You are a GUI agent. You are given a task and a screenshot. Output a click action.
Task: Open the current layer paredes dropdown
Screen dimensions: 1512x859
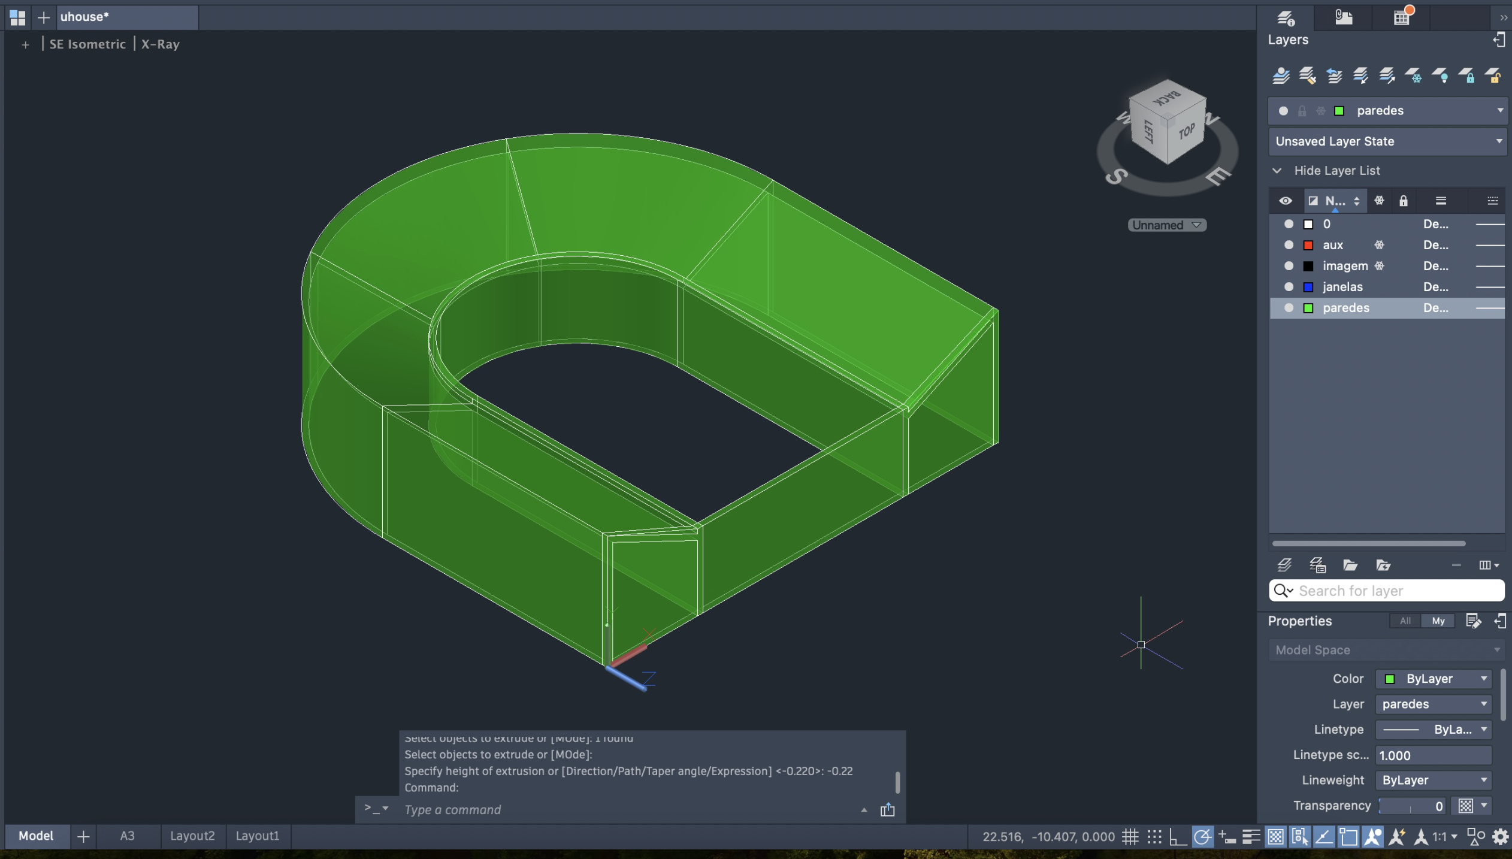point(1499,110)
